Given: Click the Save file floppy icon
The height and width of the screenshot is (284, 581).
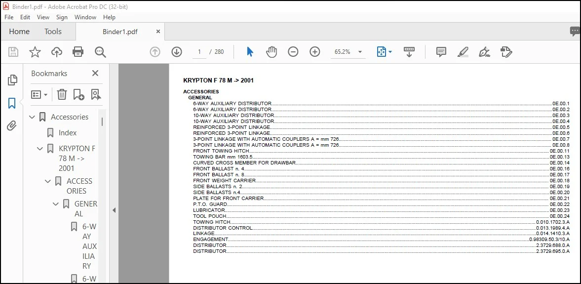Looking at the screenshot, I should point(13,52).
